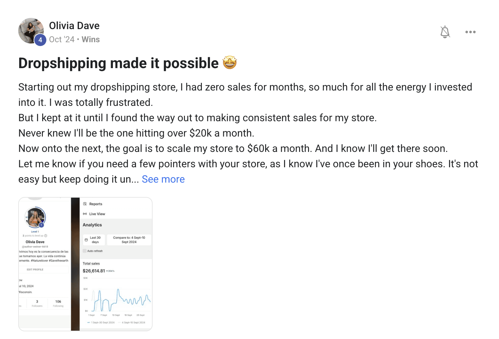The width and height of the screenshot is (499, 339).
Task: Click the Followers count in the profile image
Action: pyautogui.click(x=37, y=303)
